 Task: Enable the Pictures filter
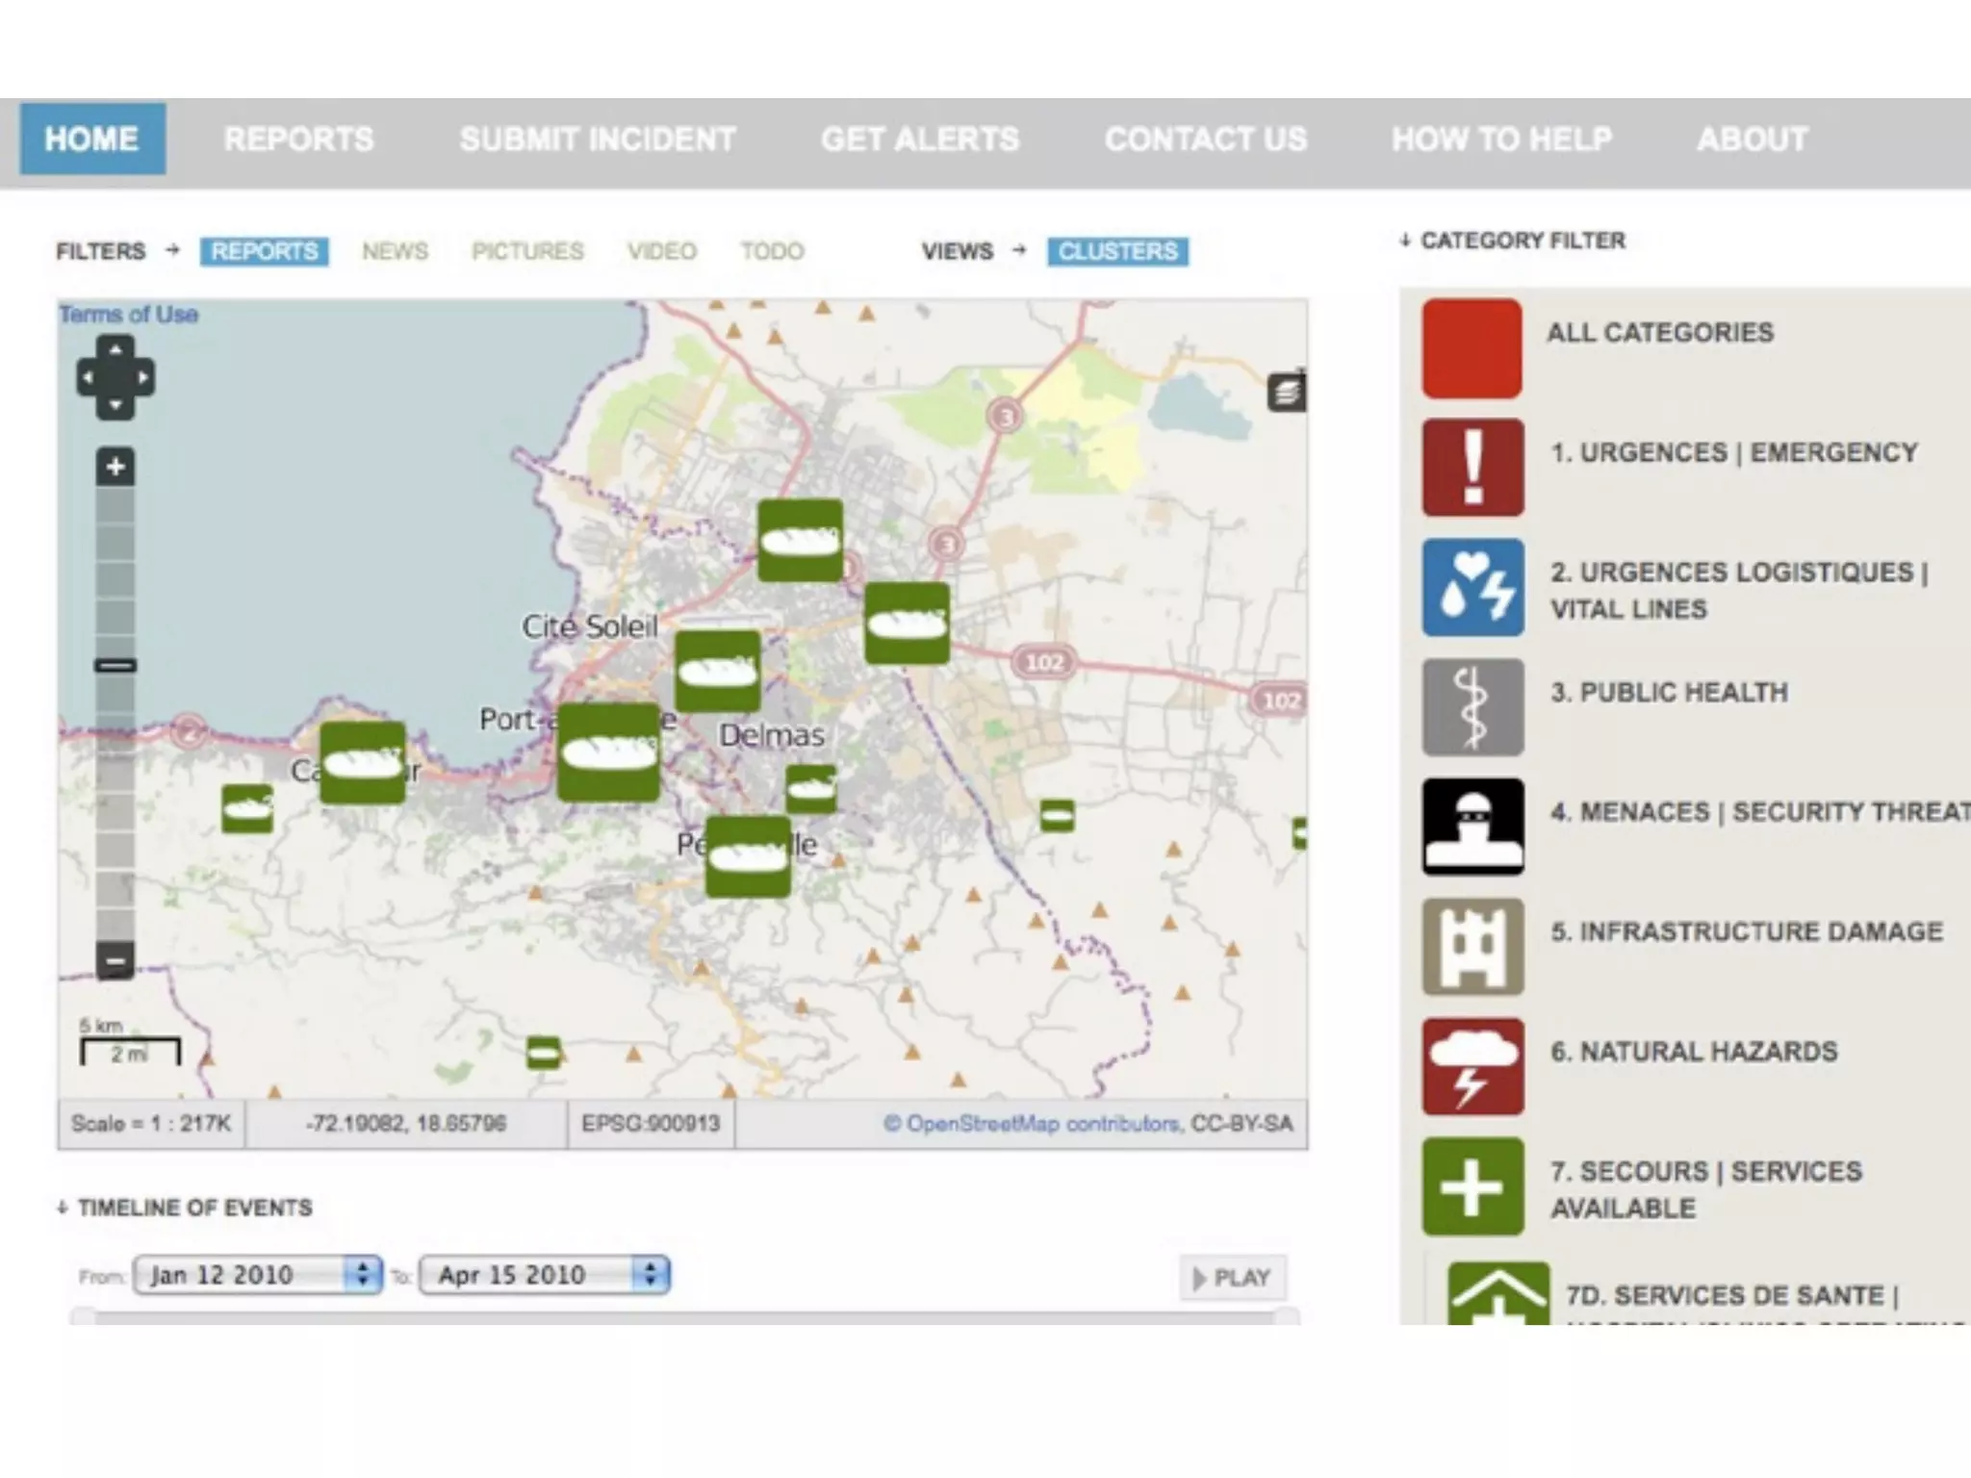pos(527,251)
